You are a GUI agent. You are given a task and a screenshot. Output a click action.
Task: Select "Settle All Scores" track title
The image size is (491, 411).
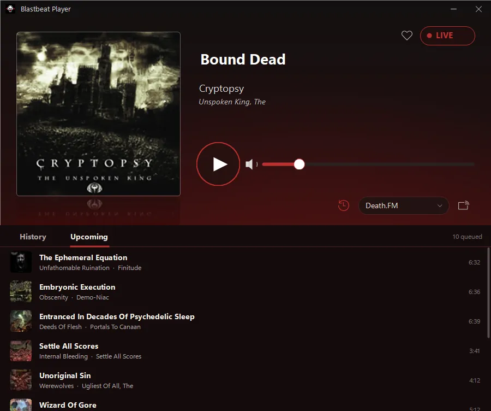[x=69, y=346]
